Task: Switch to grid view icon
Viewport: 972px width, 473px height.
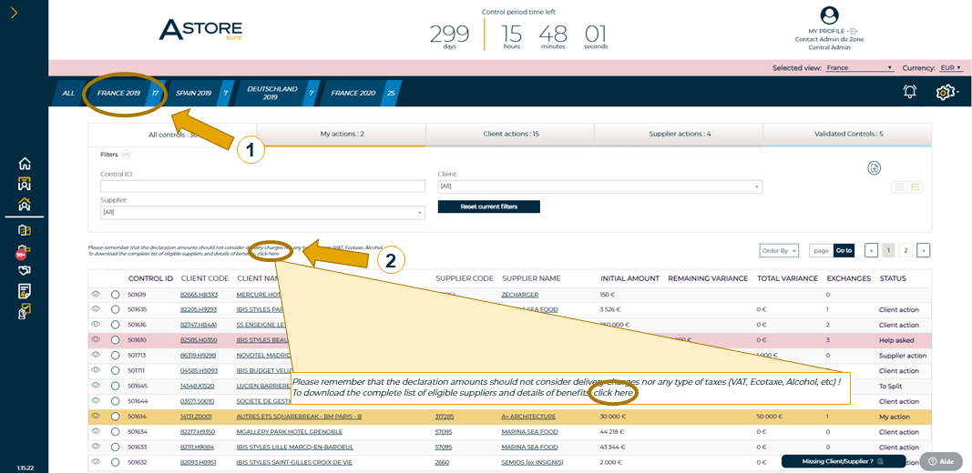Action: [899, 187]
